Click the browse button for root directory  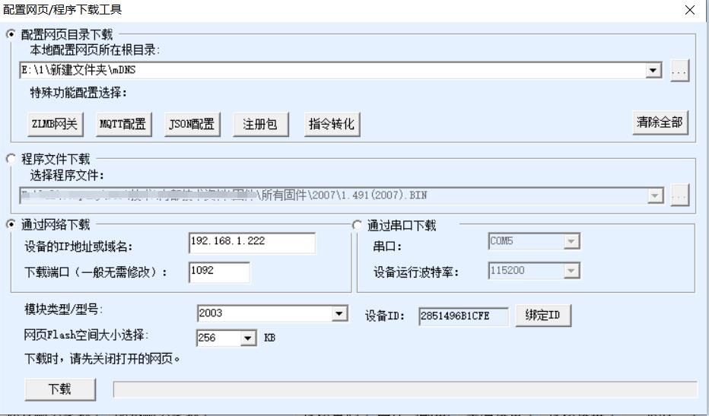click(x=679, y=71)
